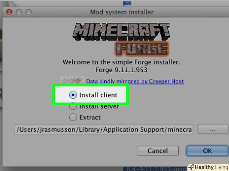229x171 pixels.
Task: Click the installation path text field
Action: (104, 129)
